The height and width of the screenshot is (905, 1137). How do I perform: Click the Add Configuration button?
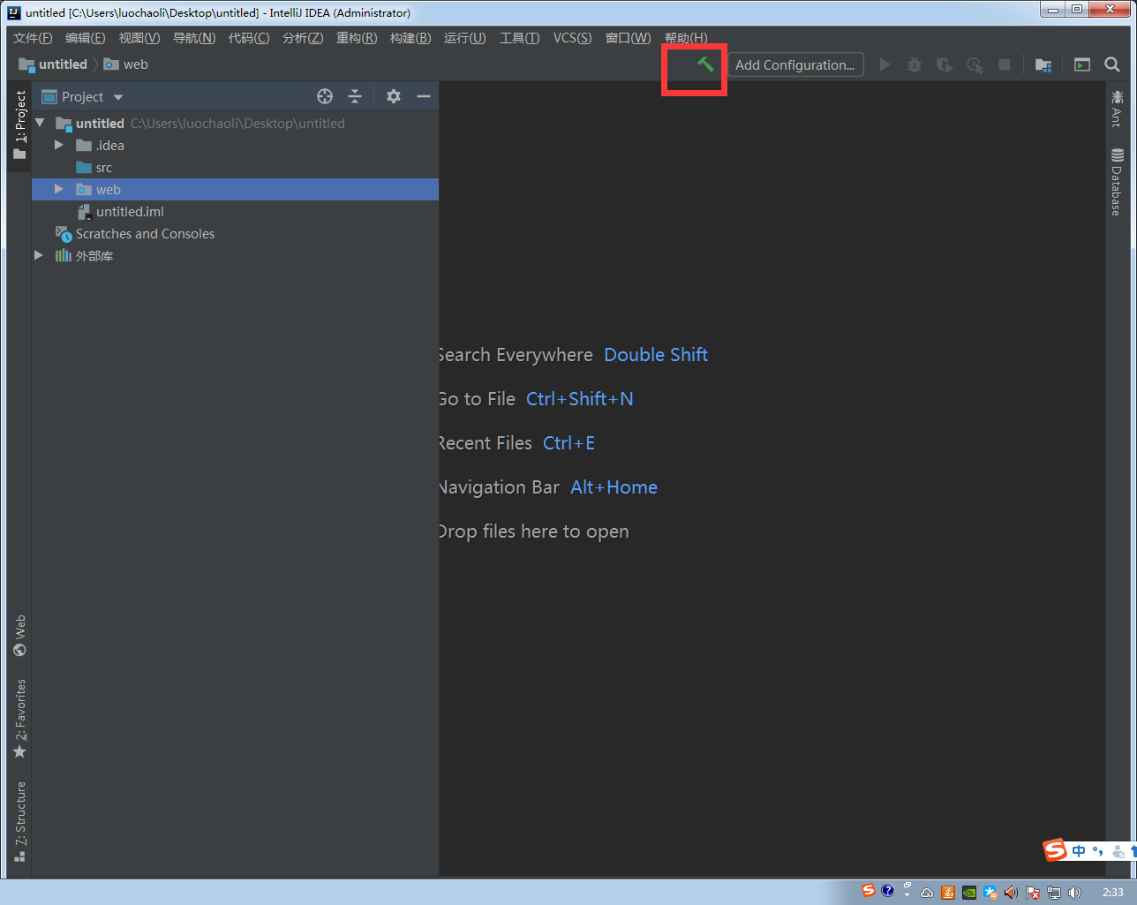coord(794,64)
